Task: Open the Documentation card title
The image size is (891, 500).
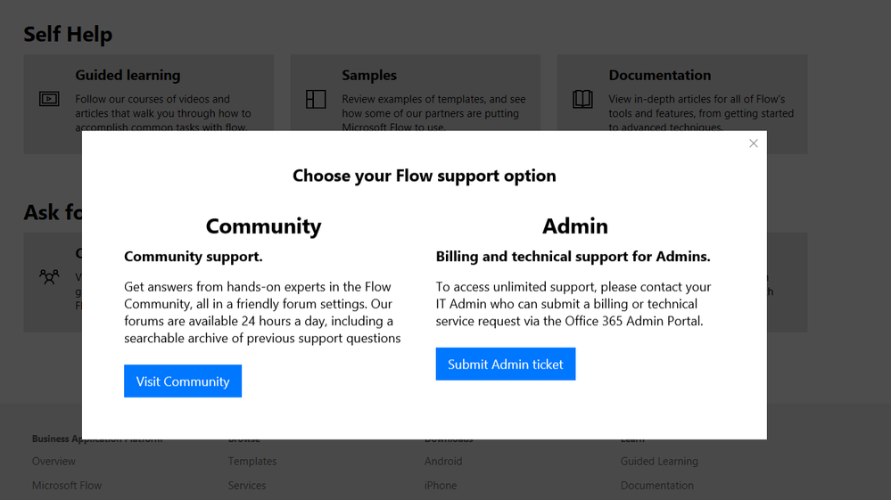Action: [x=659, y=75]
